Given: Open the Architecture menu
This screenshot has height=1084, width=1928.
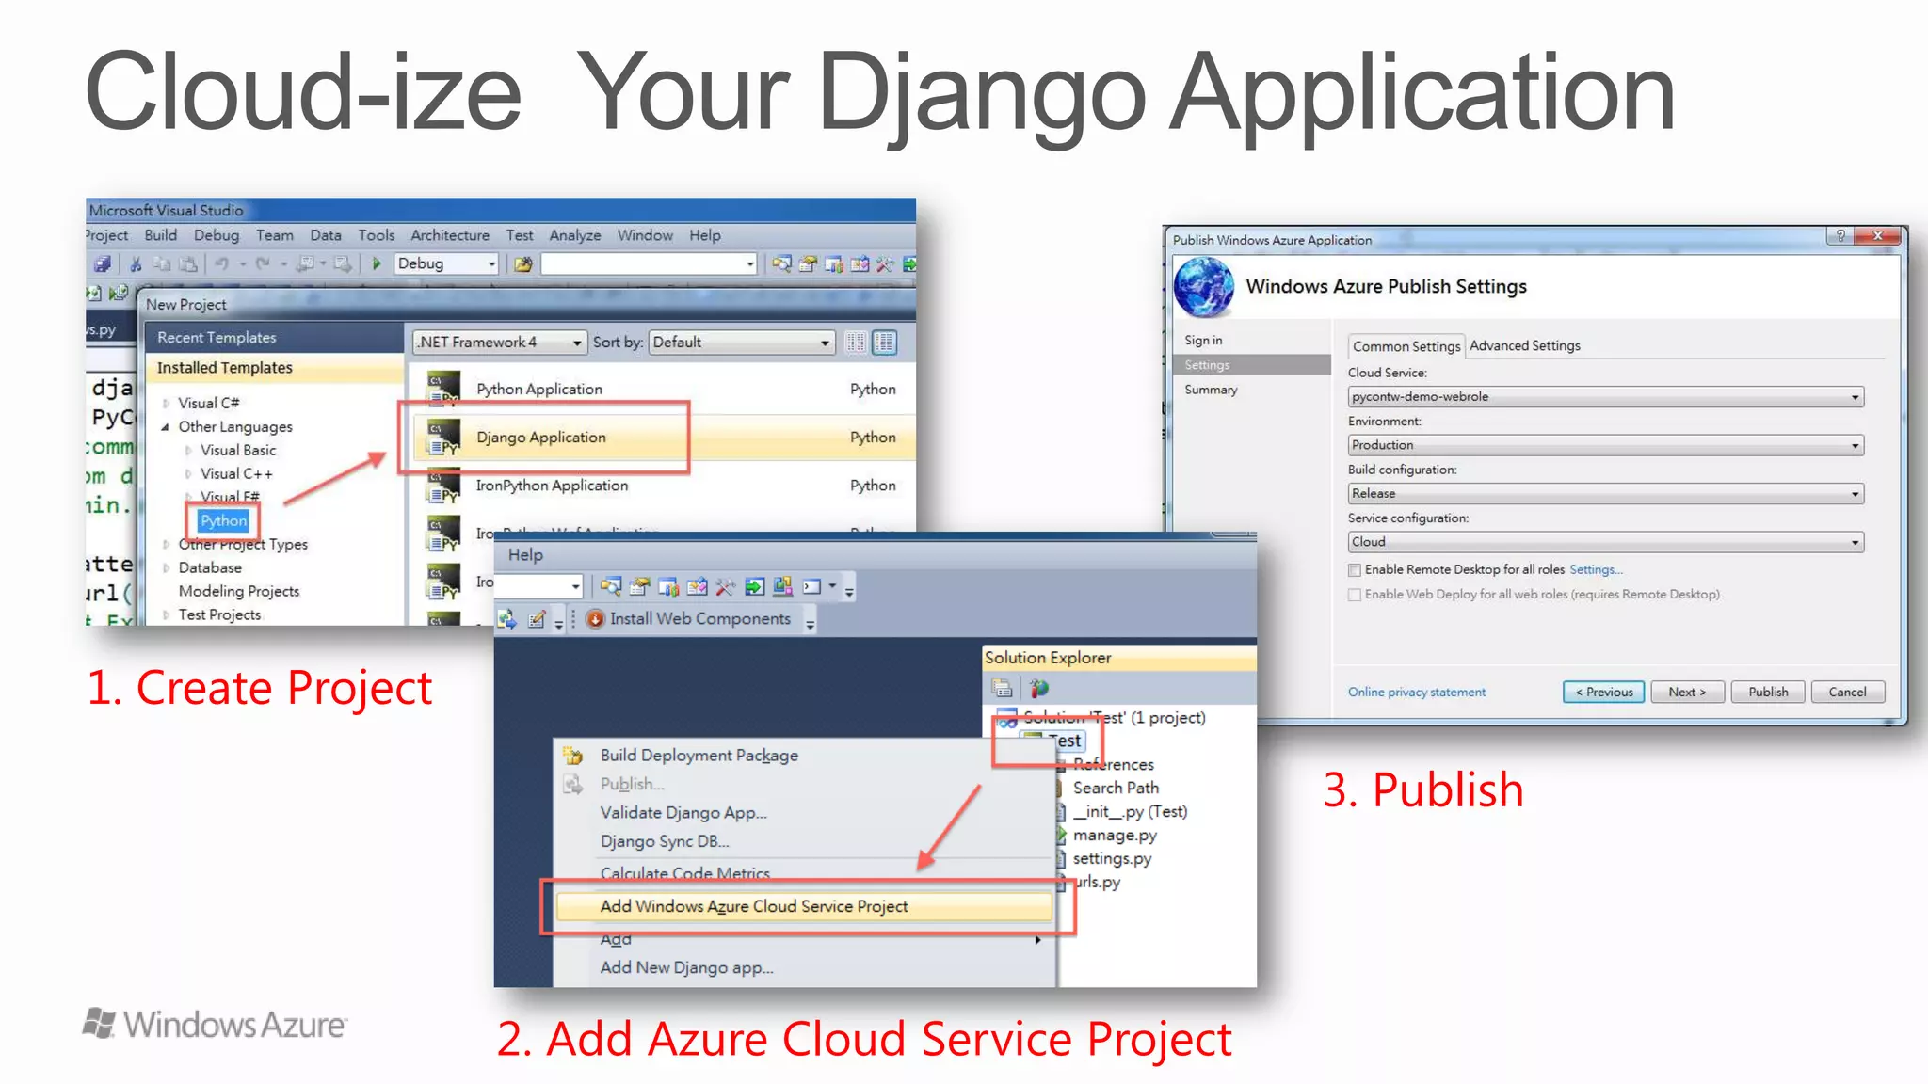Looking at the screenshot, I should (x=449, y=235).
